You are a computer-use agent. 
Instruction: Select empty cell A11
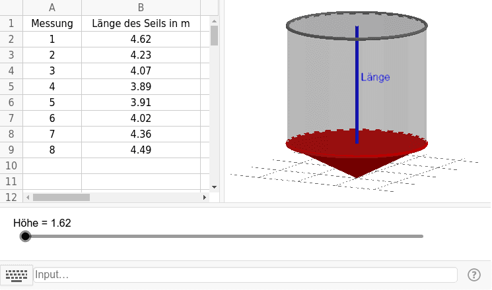pyautogui.click(x=52, y=181)
